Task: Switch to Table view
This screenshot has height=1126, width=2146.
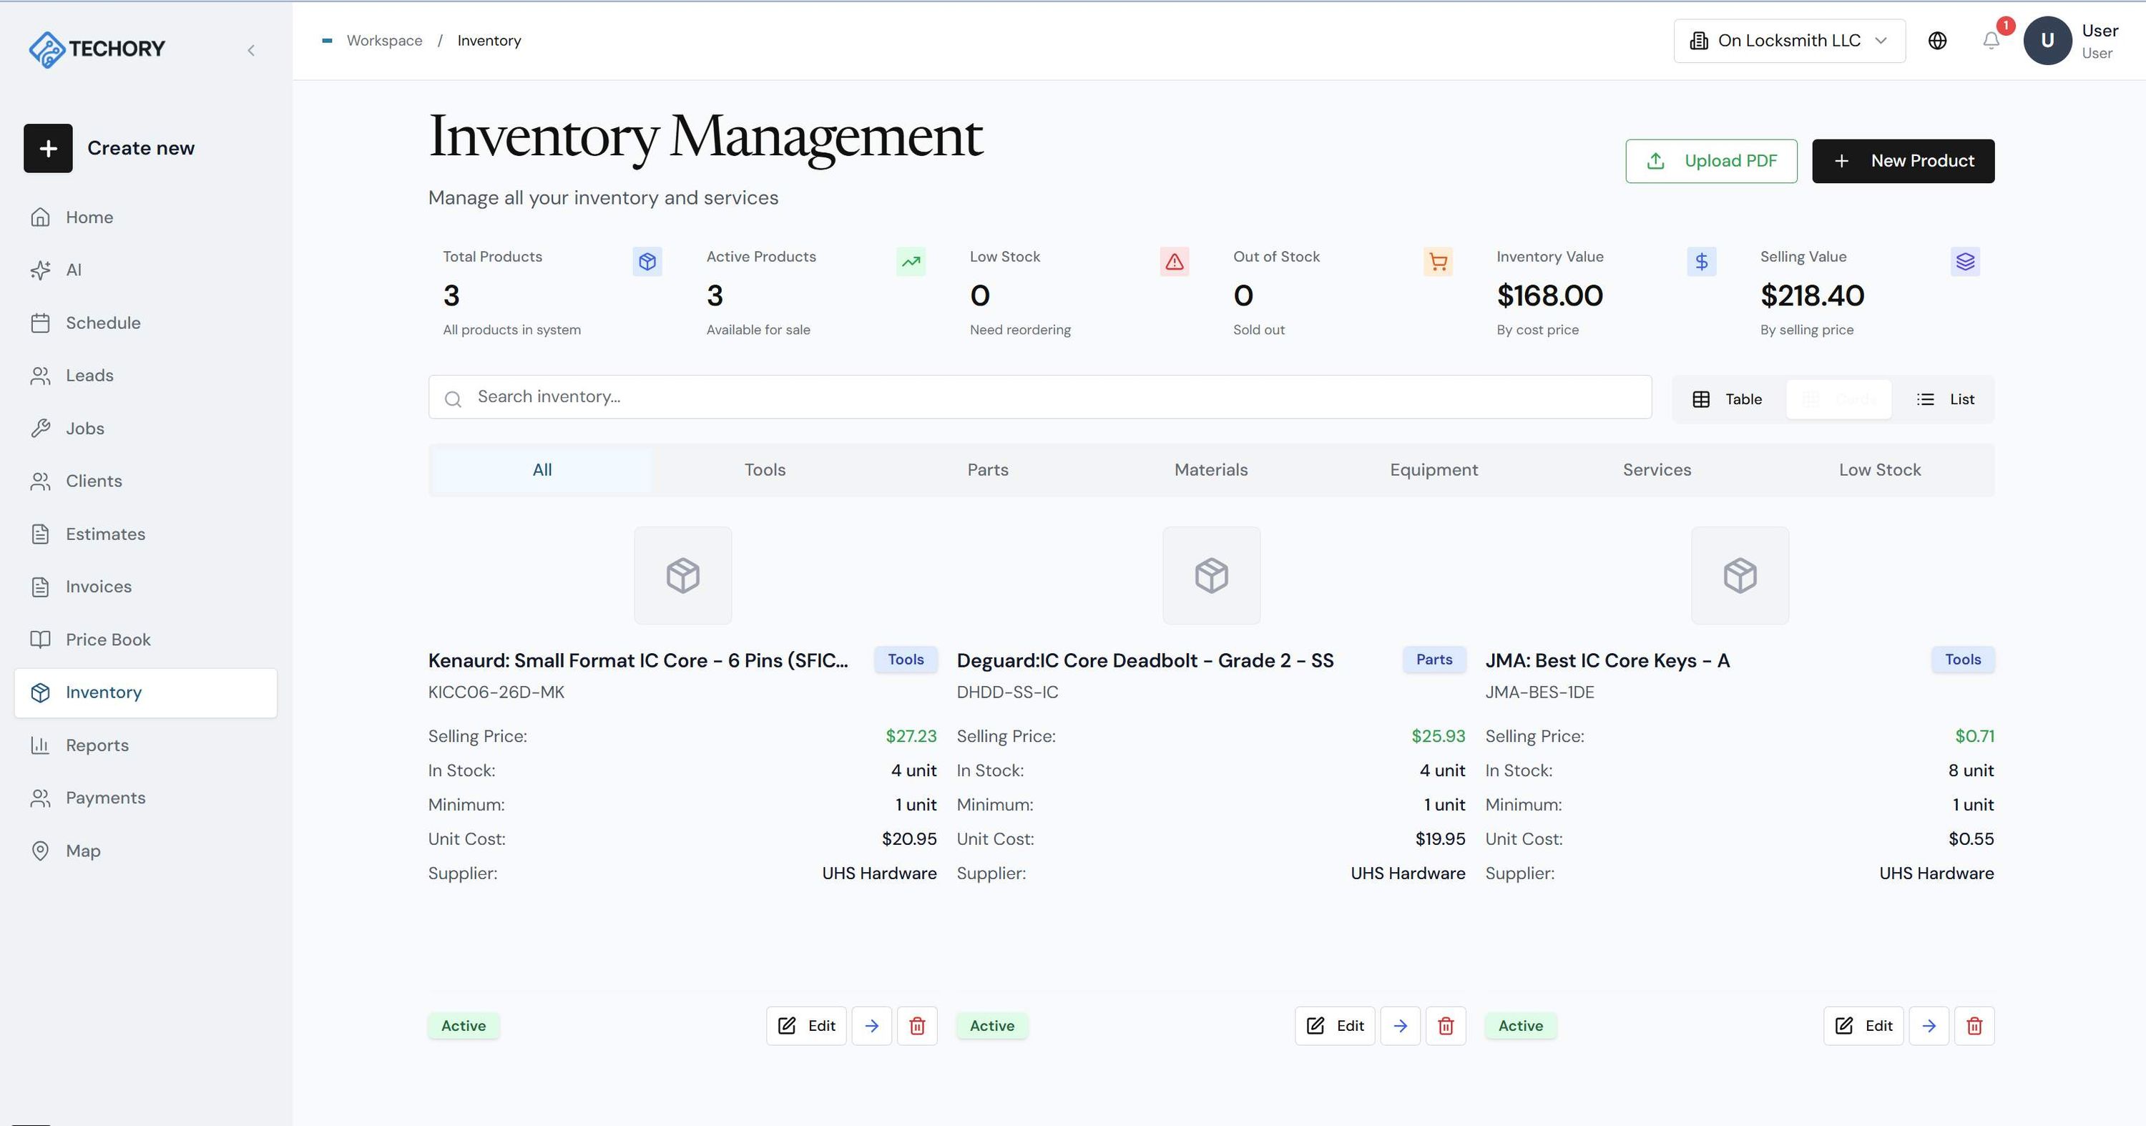Action: 1728,399
